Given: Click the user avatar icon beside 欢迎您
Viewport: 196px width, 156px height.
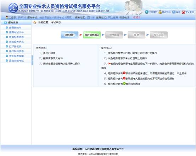Looking at the screenshot, I should 7,17.
